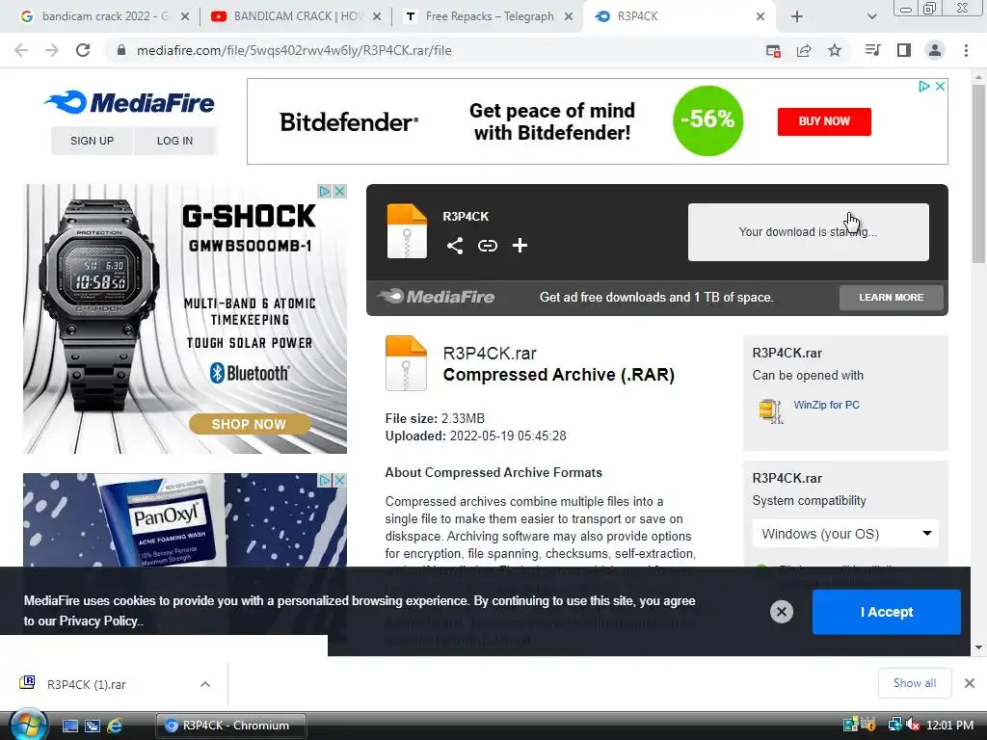Click the scrollbar down arrow
The image size is (987, 740).
pyautogui.click(x=978, y=647)
